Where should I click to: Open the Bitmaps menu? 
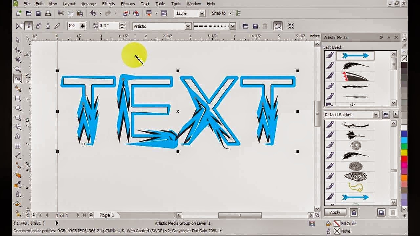coord(128,4)
